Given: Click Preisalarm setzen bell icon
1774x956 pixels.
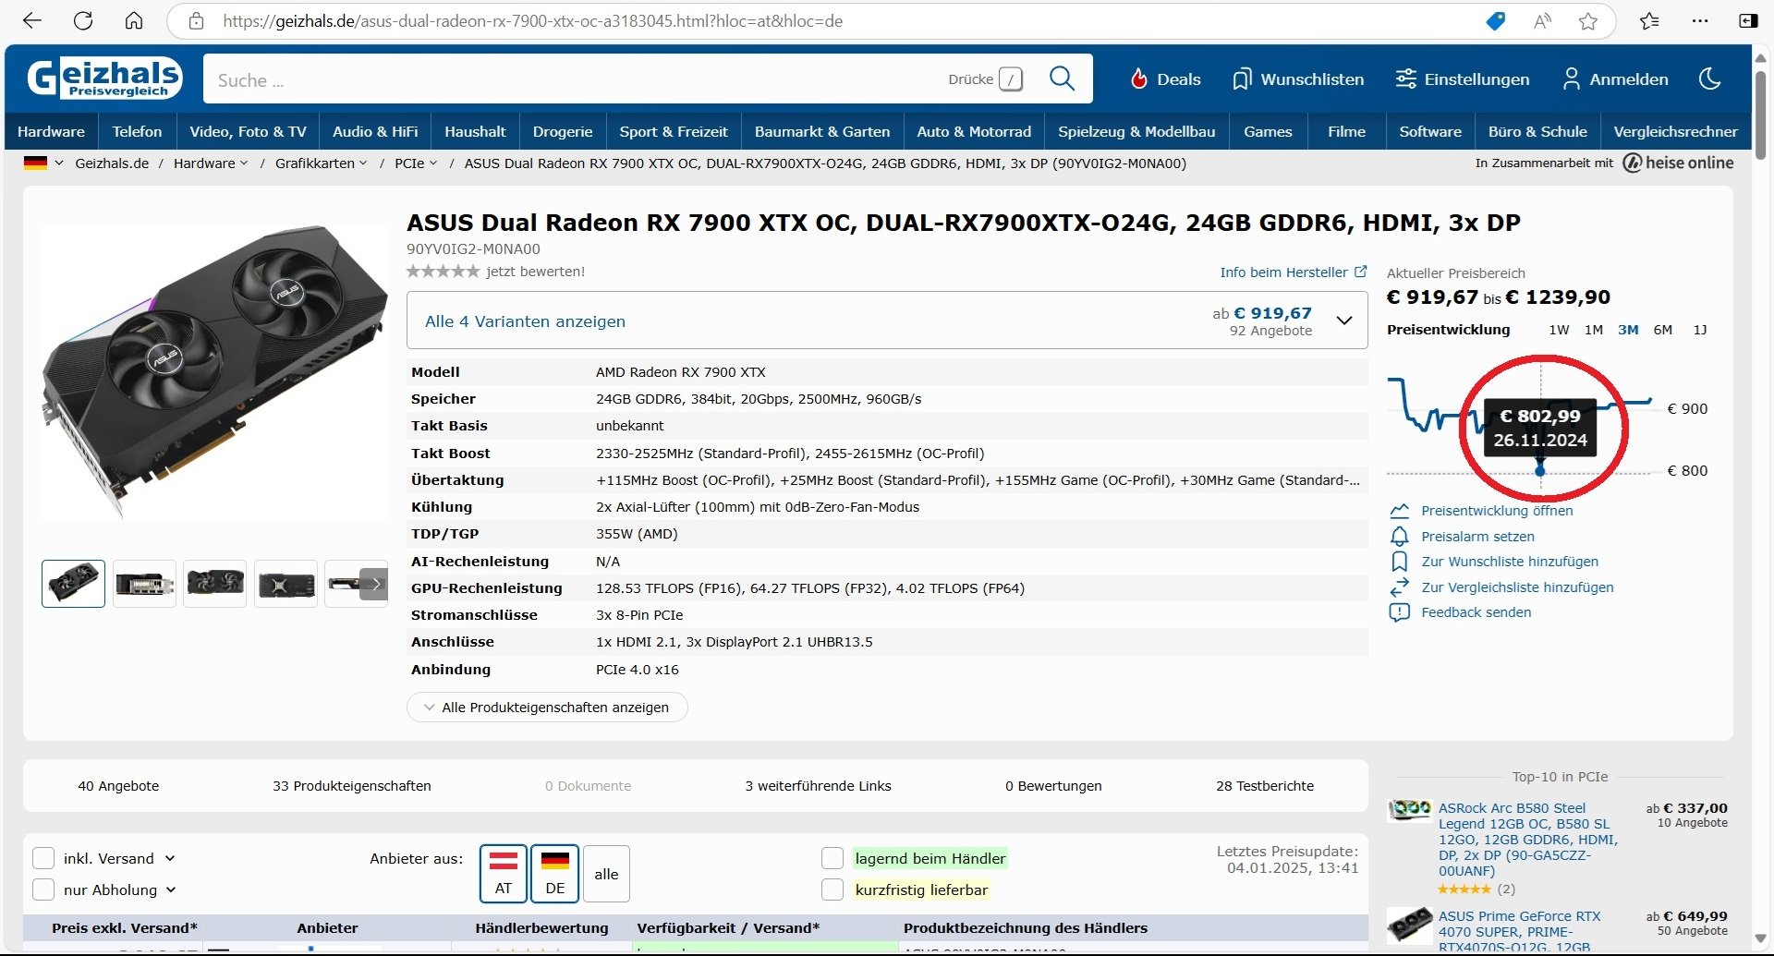Looking at the screenshot, I should pyautogui.click(x=1400, y=537).
